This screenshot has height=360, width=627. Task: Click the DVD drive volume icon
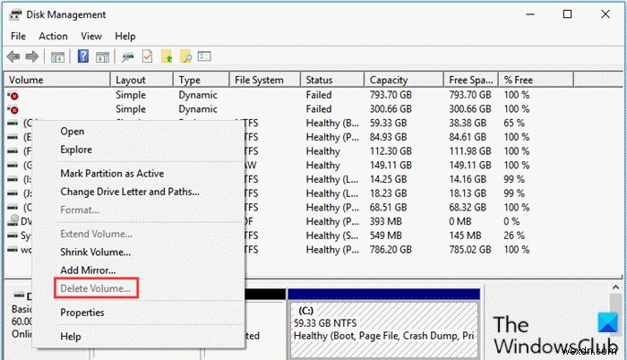point(13,220)
